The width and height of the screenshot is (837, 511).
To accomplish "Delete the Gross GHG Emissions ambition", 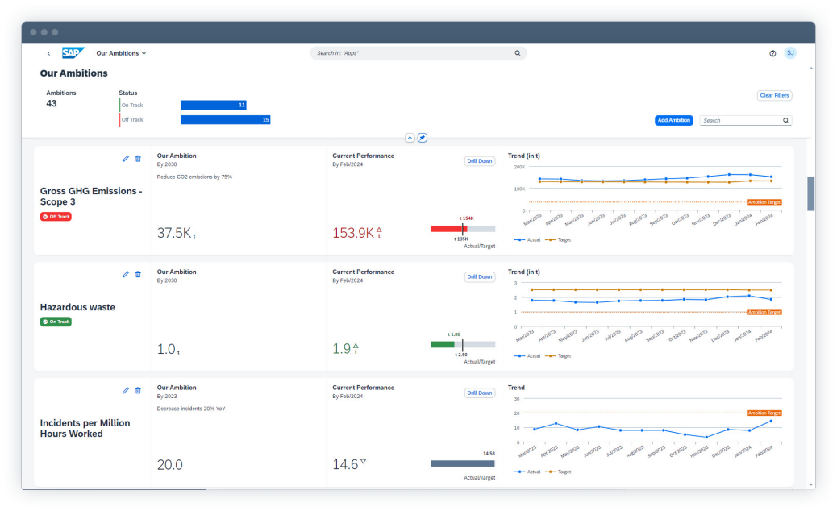I will [138, 159].
